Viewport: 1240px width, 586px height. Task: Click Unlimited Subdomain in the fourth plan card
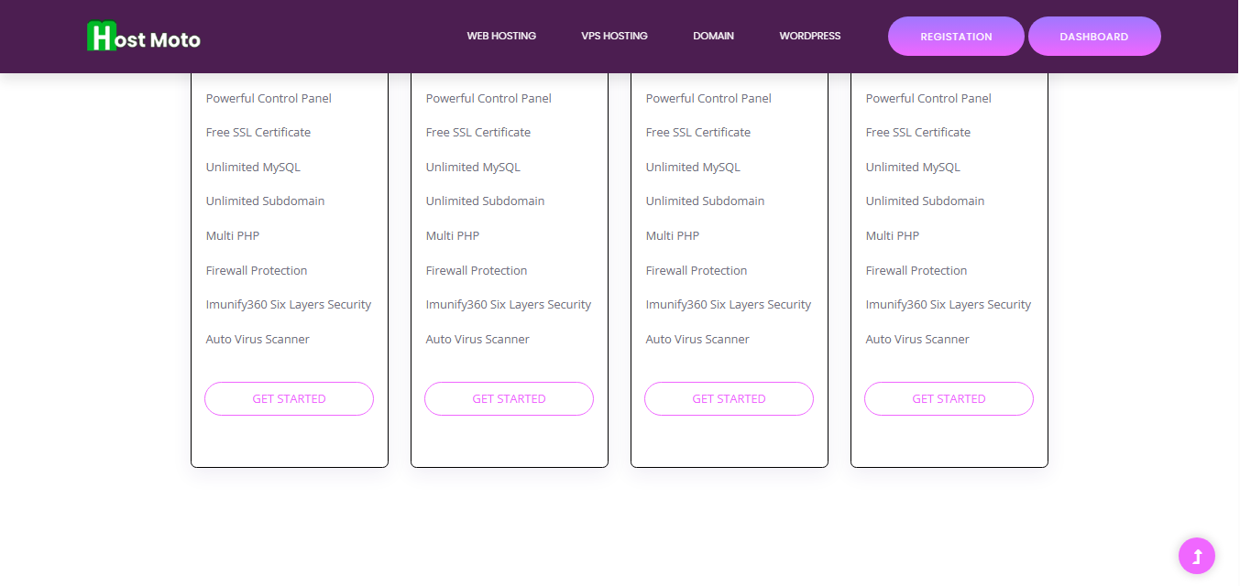pos(925,201)
